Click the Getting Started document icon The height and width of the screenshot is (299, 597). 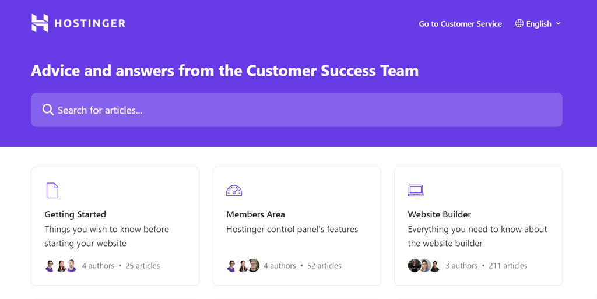tap(52, 190)
